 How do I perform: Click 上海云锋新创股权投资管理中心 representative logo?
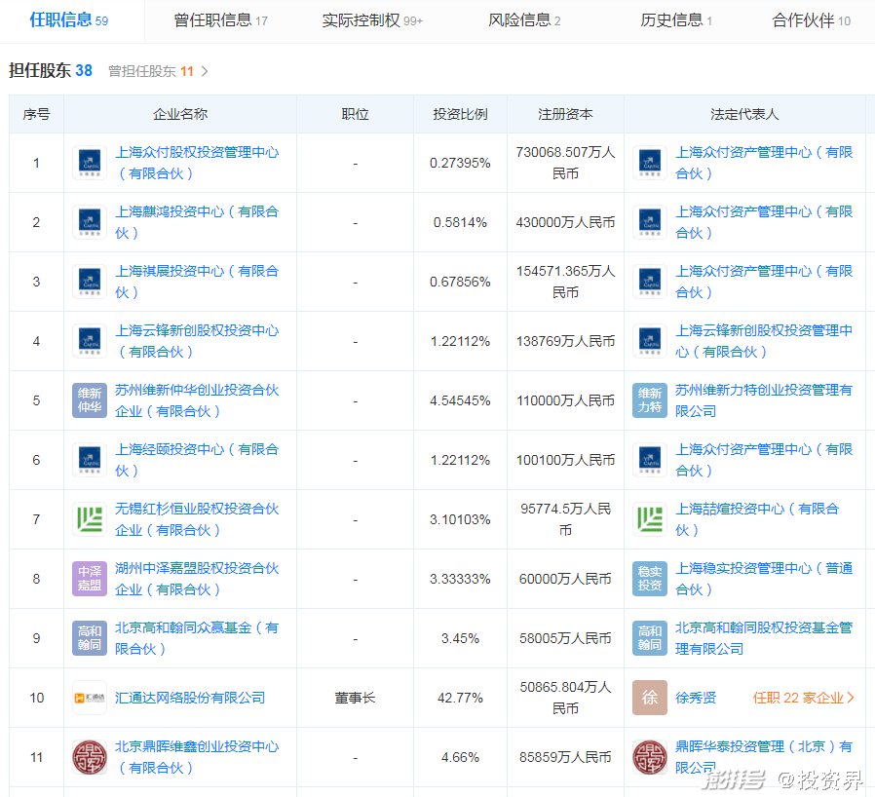(x=650, y=341)
